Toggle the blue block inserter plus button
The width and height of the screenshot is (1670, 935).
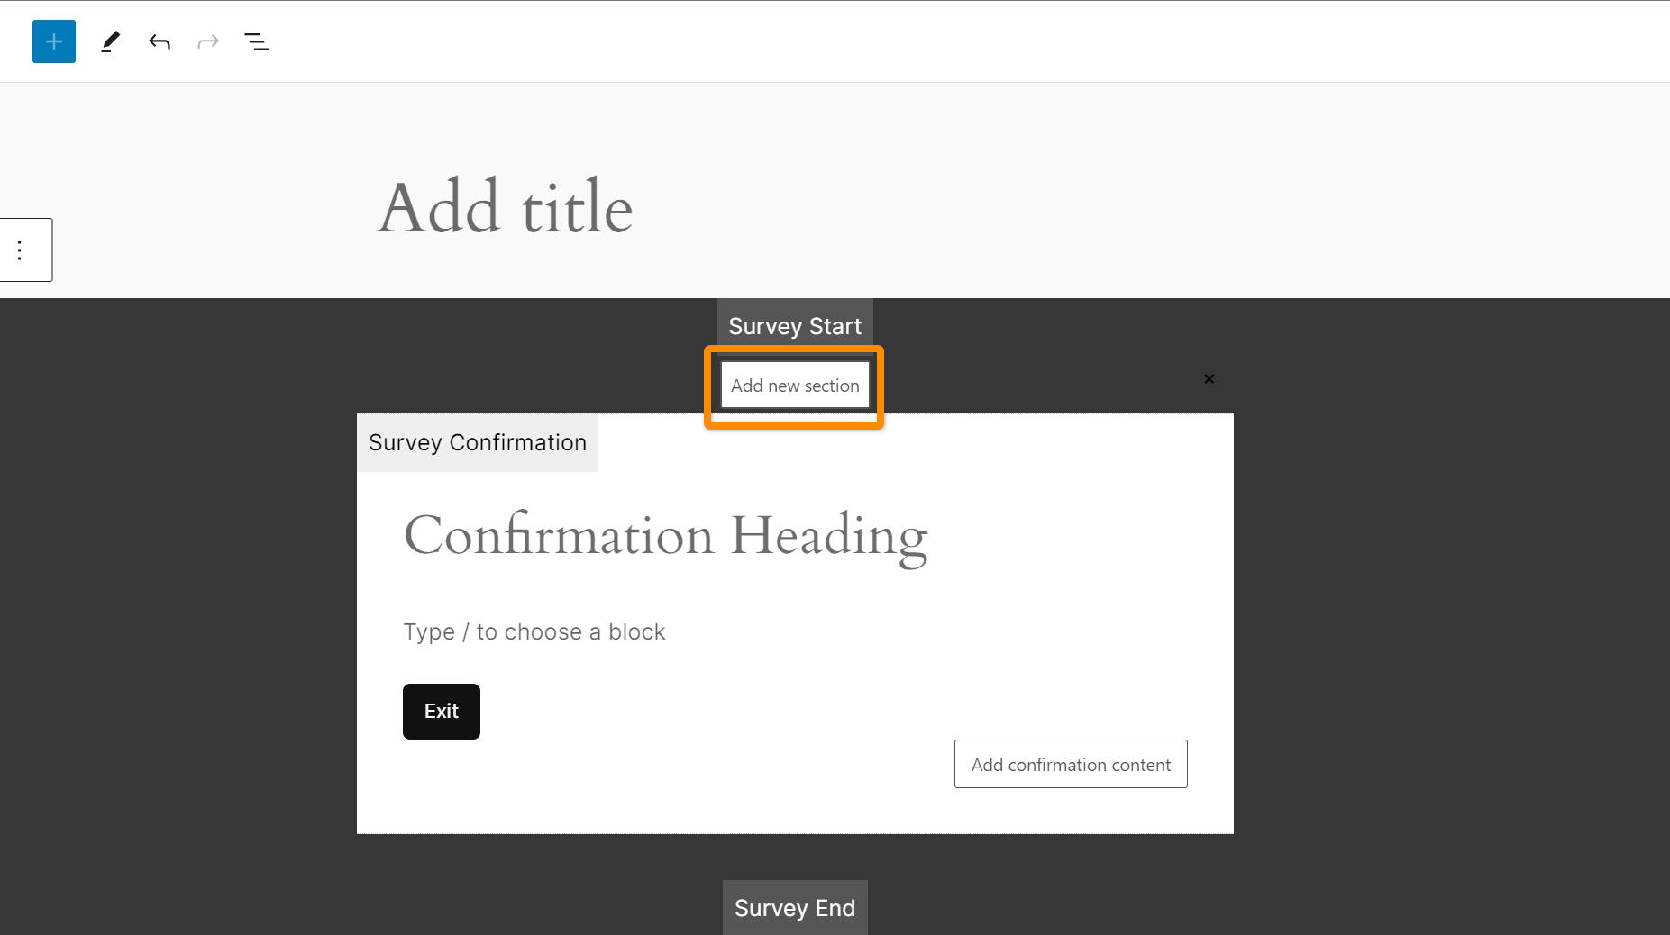[x=54, y=41]
